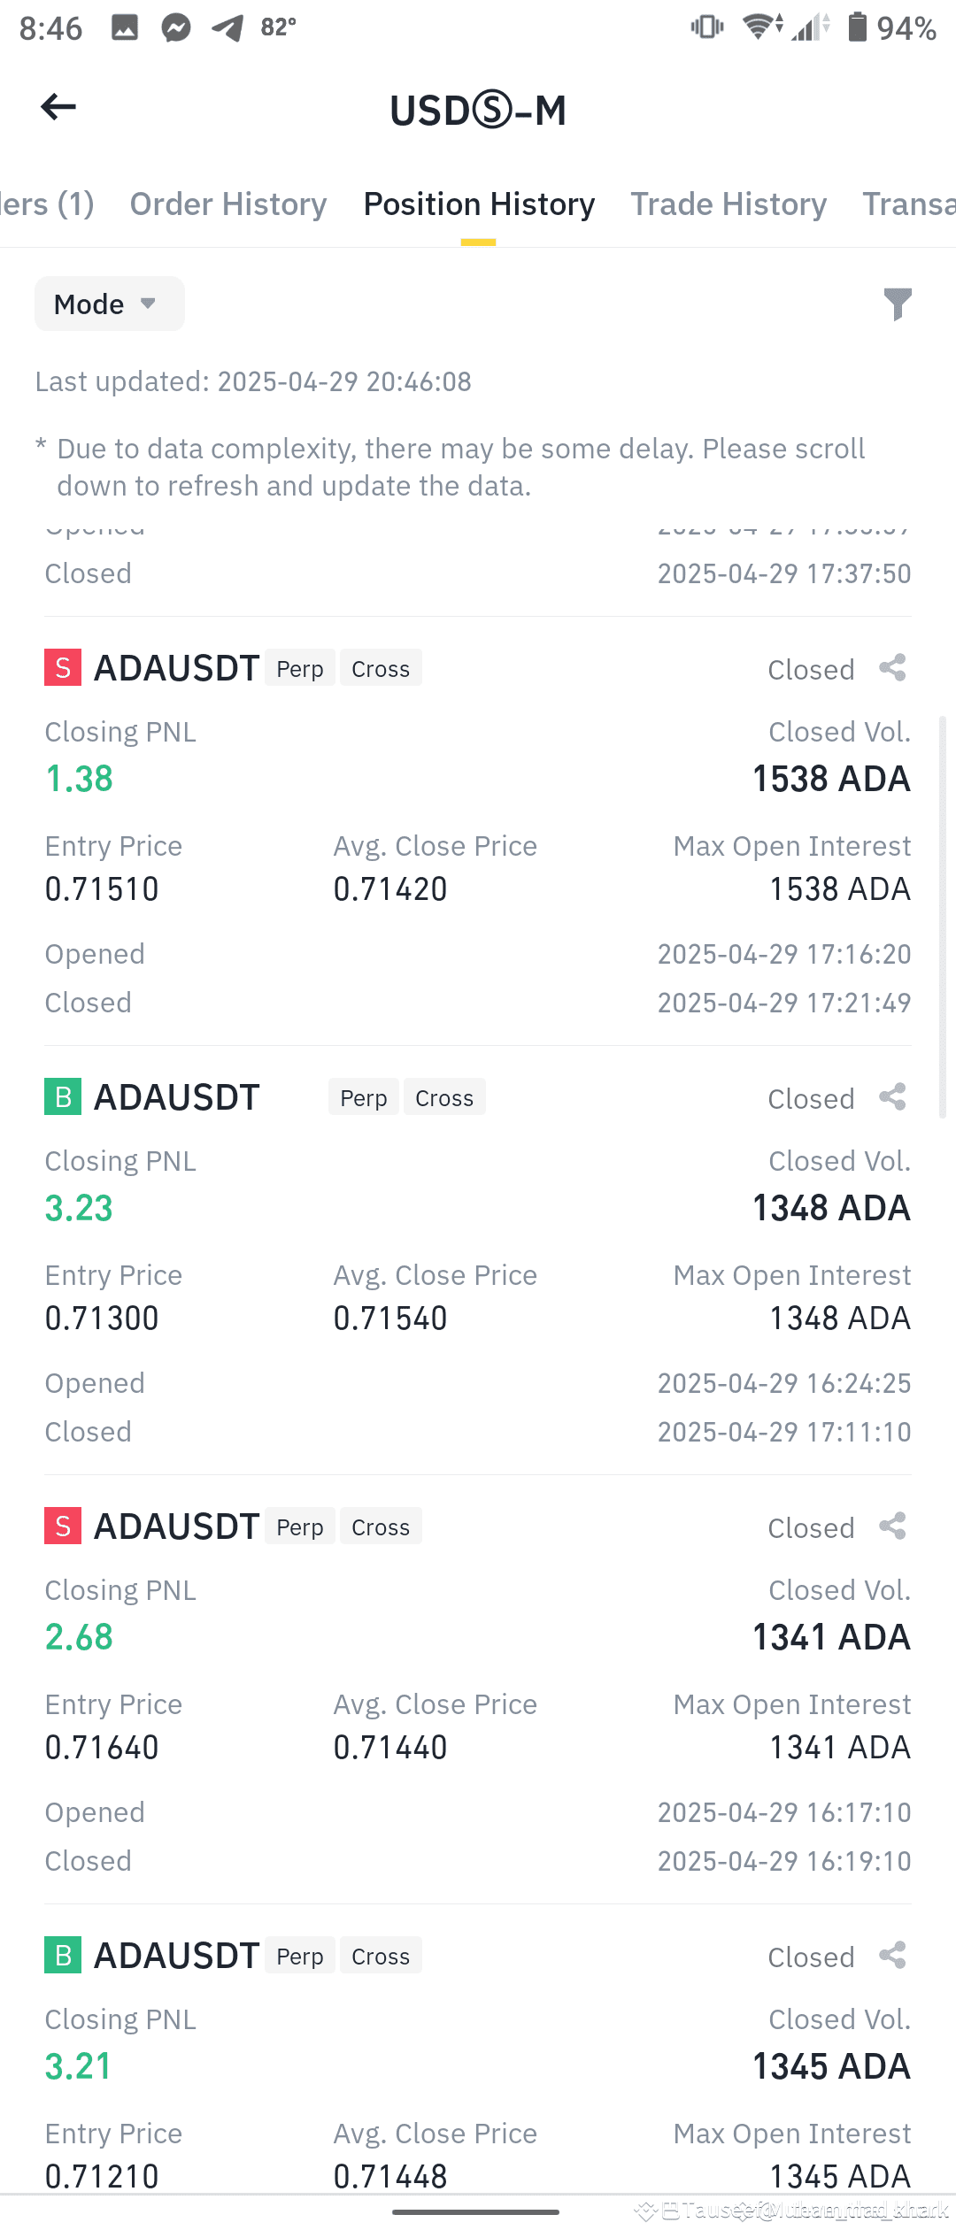Open the Mode dropdown
The height and width of the screenshot is (2230, 956).
tap(109, 304)
